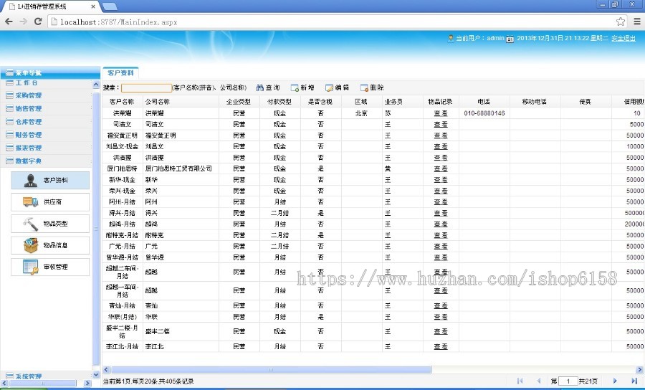Go back with the browser back arrow
The image size is (645, 390).
9,22
